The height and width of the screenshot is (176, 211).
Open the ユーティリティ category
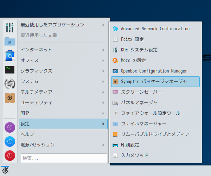(x=63, y=103)
